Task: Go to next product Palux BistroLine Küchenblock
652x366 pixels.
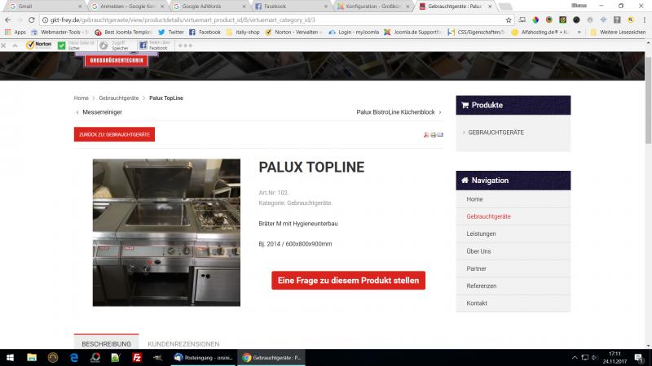Action: click(x=399, y=112)
